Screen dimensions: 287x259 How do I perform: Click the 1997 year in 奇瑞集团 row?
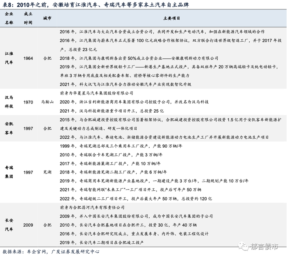pos(28,172)
